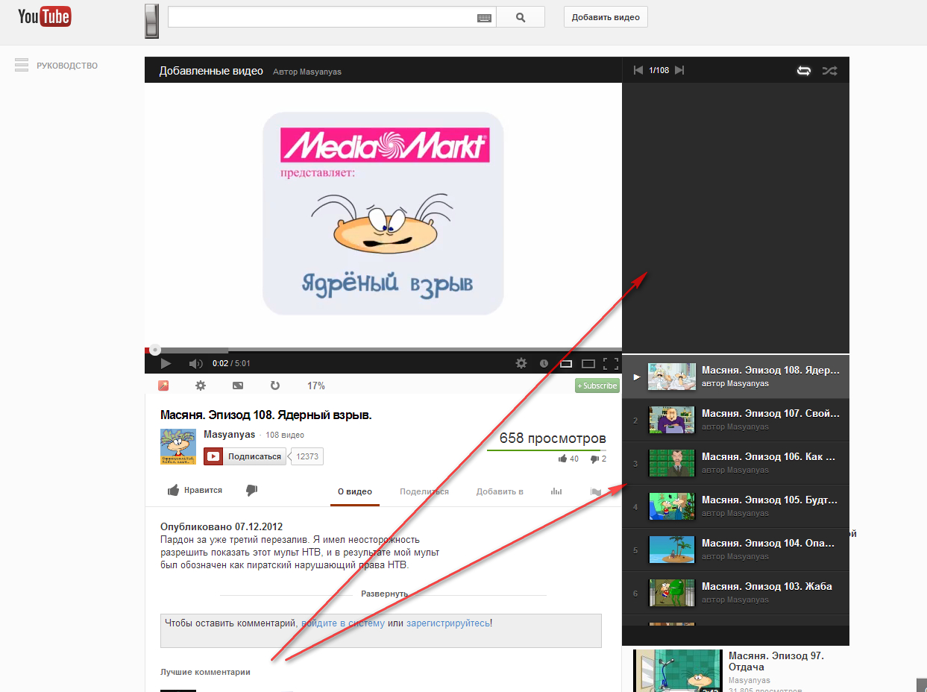Seek on the video progress bar

pyautogui.click(x=383, y=349)
